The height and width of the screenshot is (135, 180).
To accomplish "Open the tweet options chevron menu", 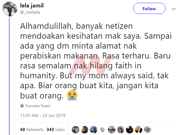I will (173, 9).
